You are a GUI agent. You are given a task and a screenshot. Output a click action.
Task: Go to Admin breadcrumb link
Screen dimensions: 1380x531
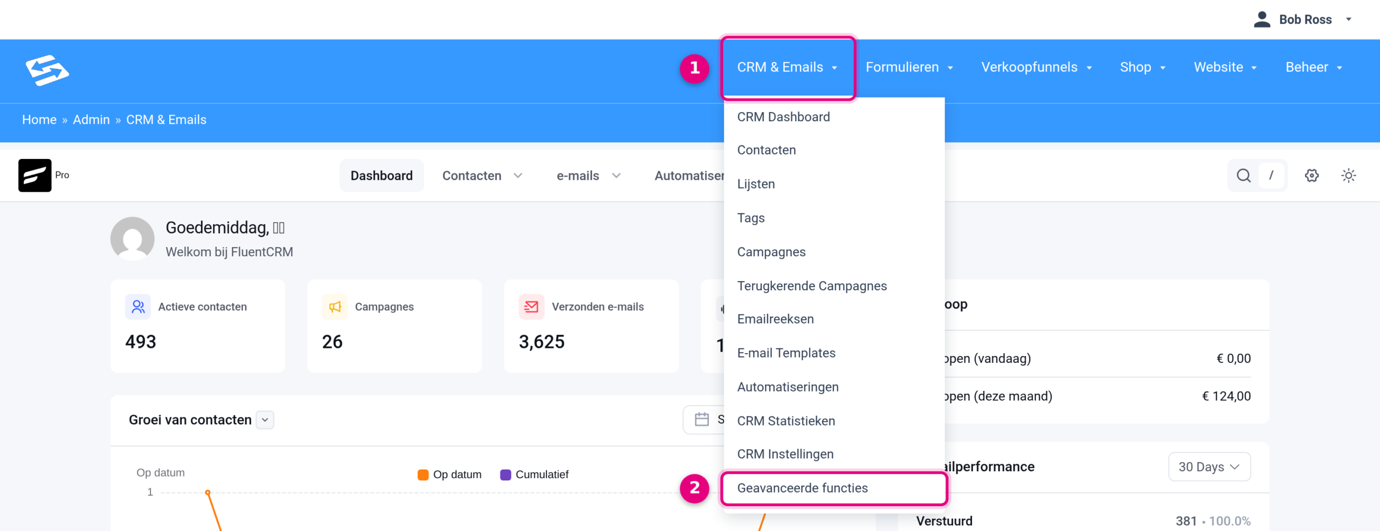point(91,120)
